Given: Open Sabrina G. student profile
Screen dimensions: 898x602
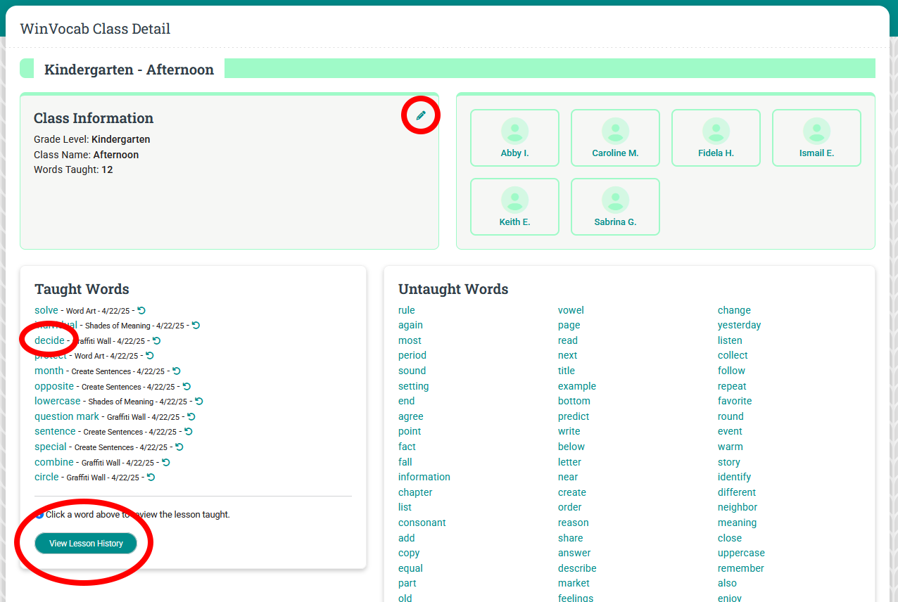Looking at the screenshot, I should pos(615,207).
